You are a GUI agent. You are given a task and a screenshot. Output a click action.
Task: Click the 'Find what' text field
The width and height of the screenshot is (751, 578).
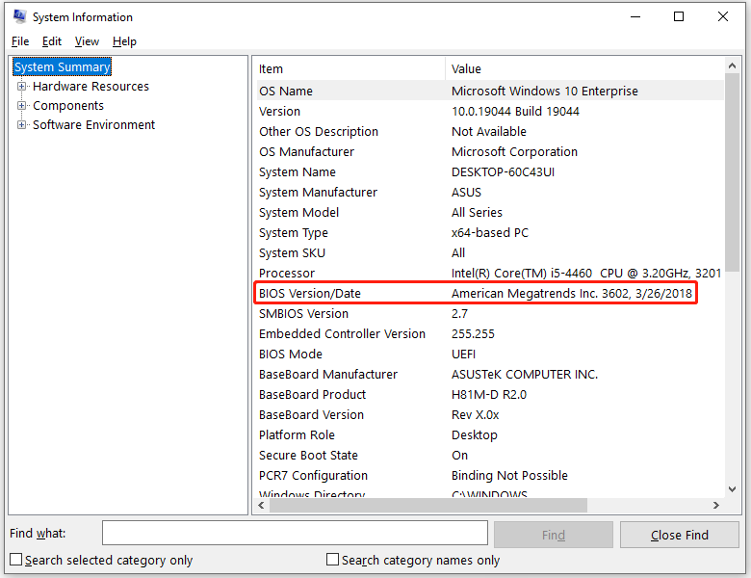tap(295, 533)
